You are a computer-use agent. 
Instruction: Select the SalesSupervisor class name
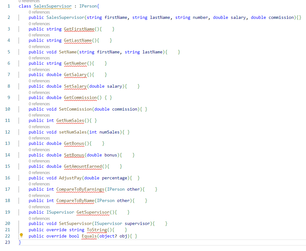point(53,6)
